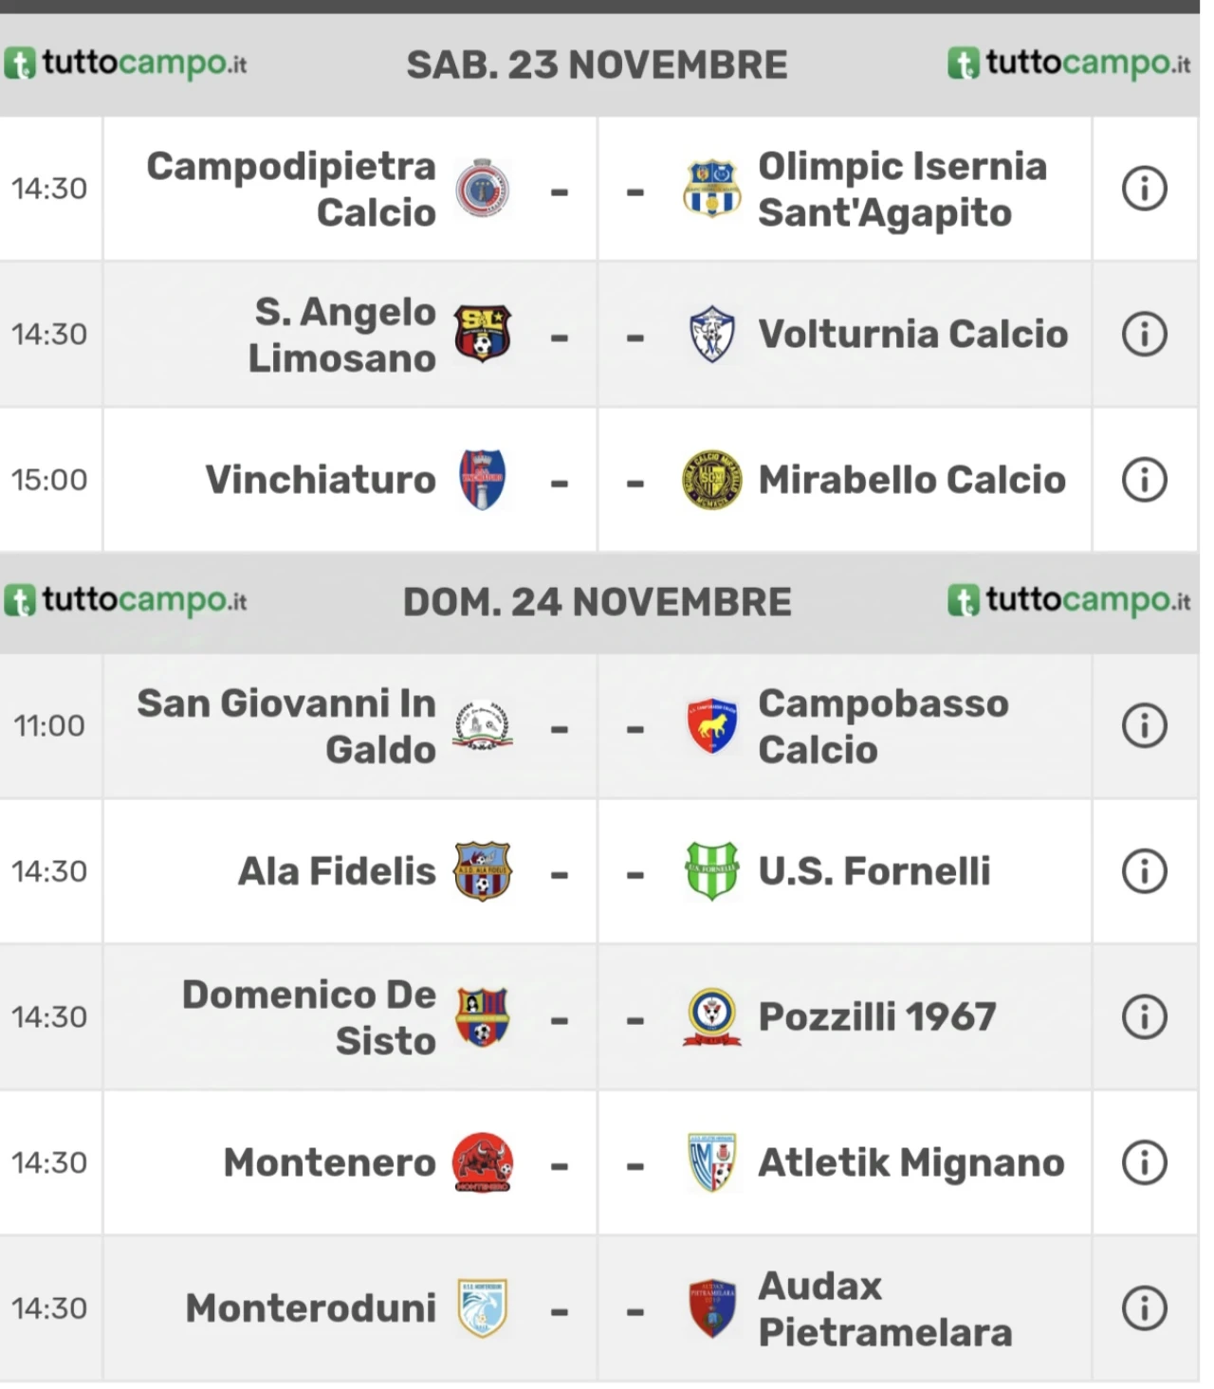View info icon for Ala Fidelis match
The height and width of the screenshot is (1389, 1214).
pyautogui.click(x=1145, y=871)
